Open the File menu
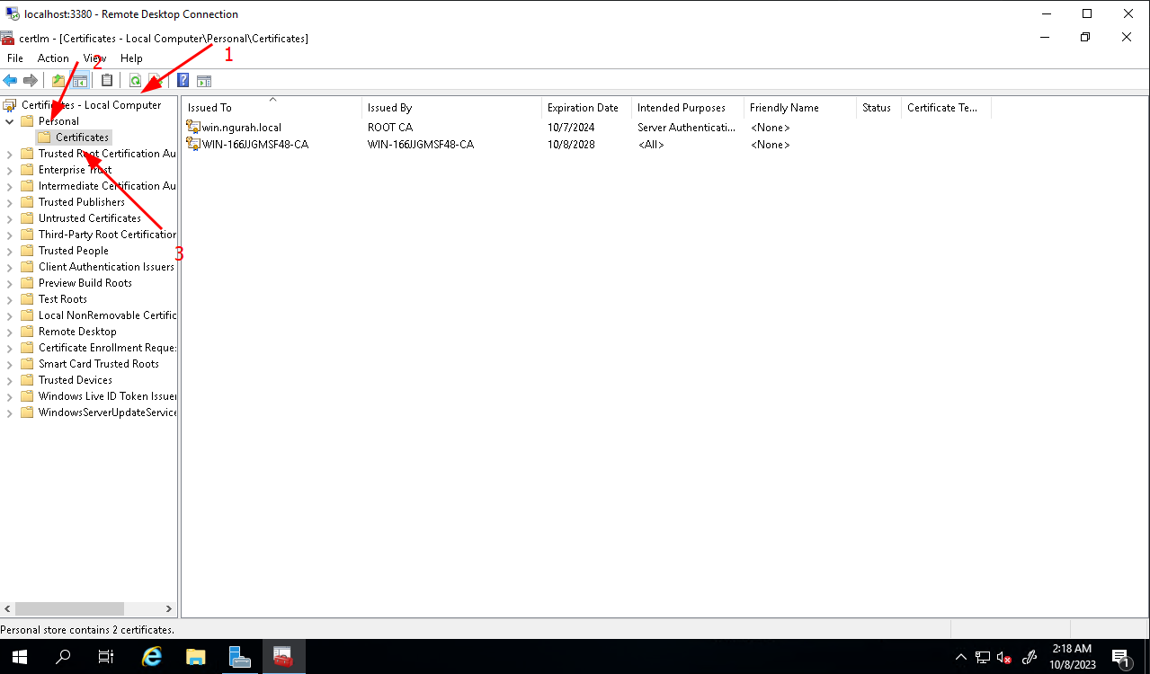 (15, 58)
